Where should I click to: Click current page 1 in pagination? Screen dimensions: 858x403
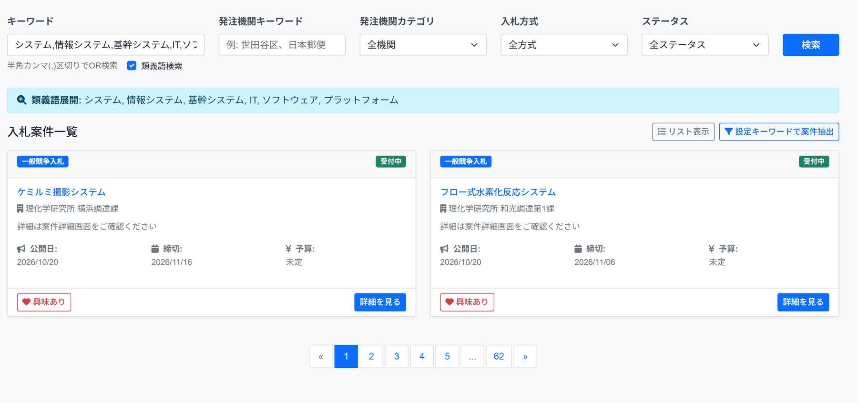[x=346, y=356]
